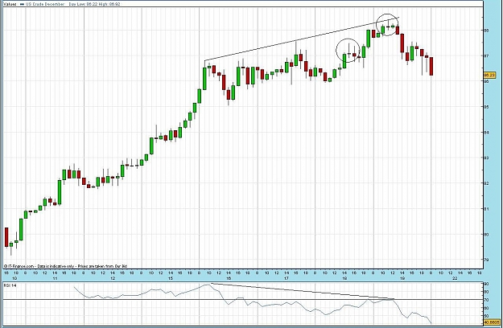Screen dimensions: 503x328
Task: Select the descending divergence line on RSI panel
Action: click(x=303, y=292)
